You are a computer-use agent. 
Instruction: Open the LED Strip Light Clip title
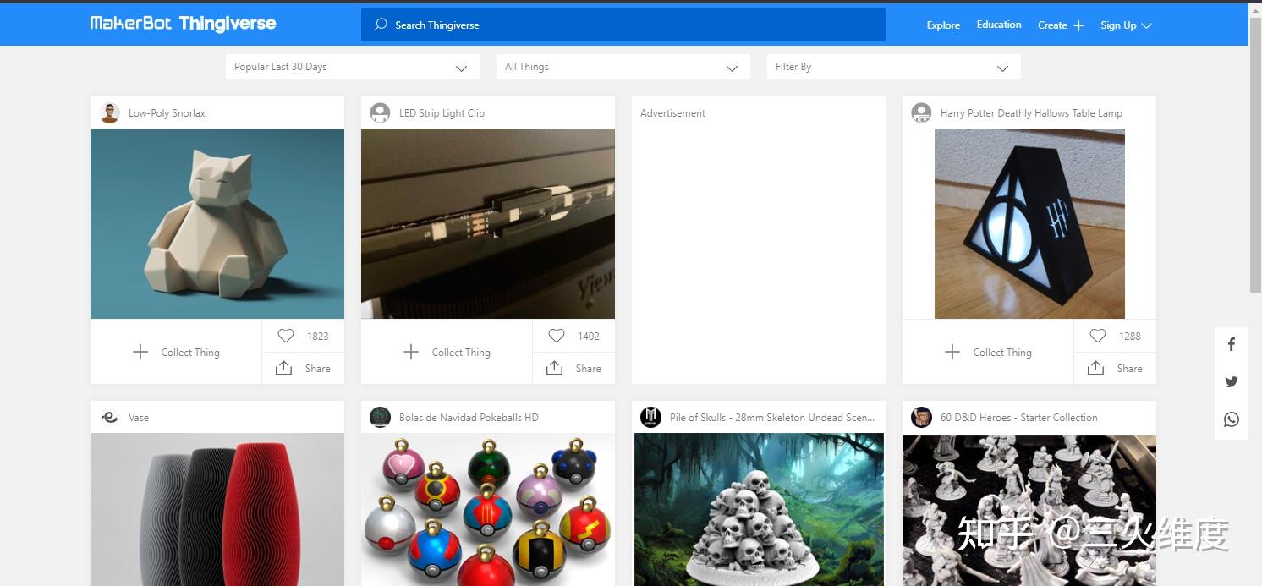(x=442, y=113)
